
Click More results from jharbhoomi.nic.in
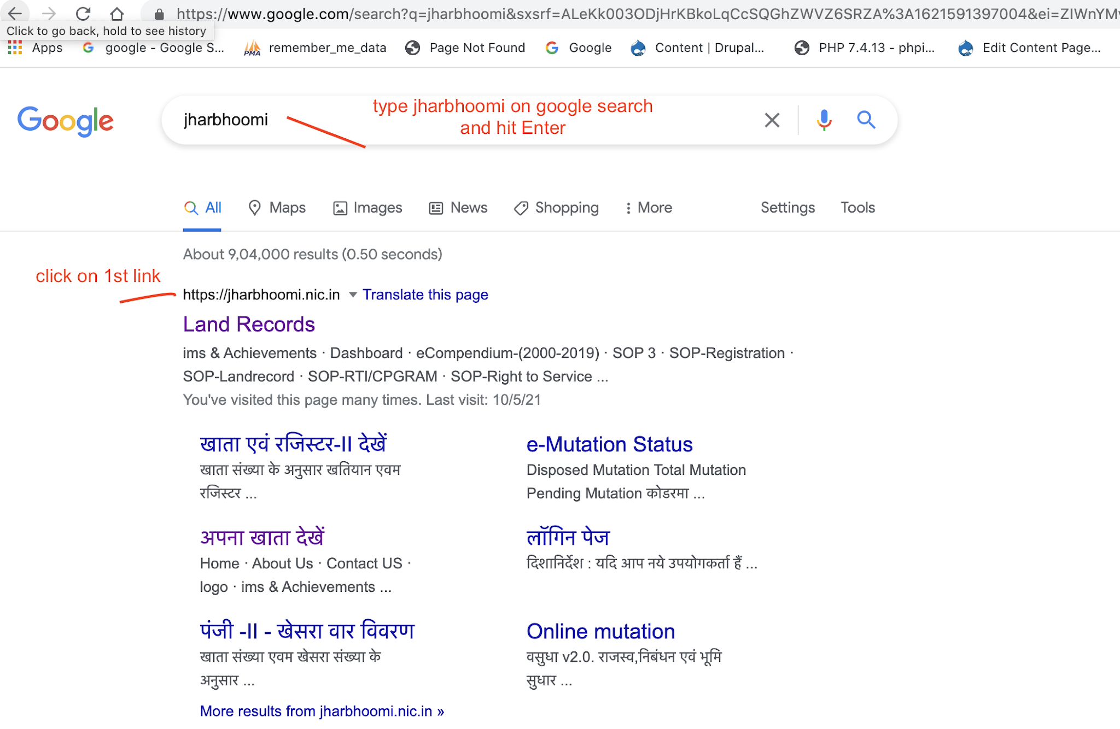point(322,711)
